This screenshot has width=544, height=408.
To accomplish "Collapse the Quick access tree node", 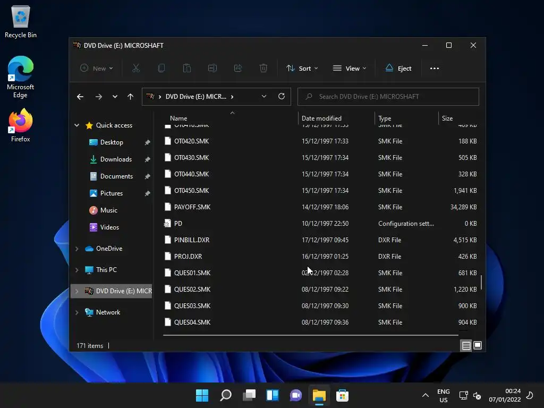I will pyautogui.click(x=76, y=125).
